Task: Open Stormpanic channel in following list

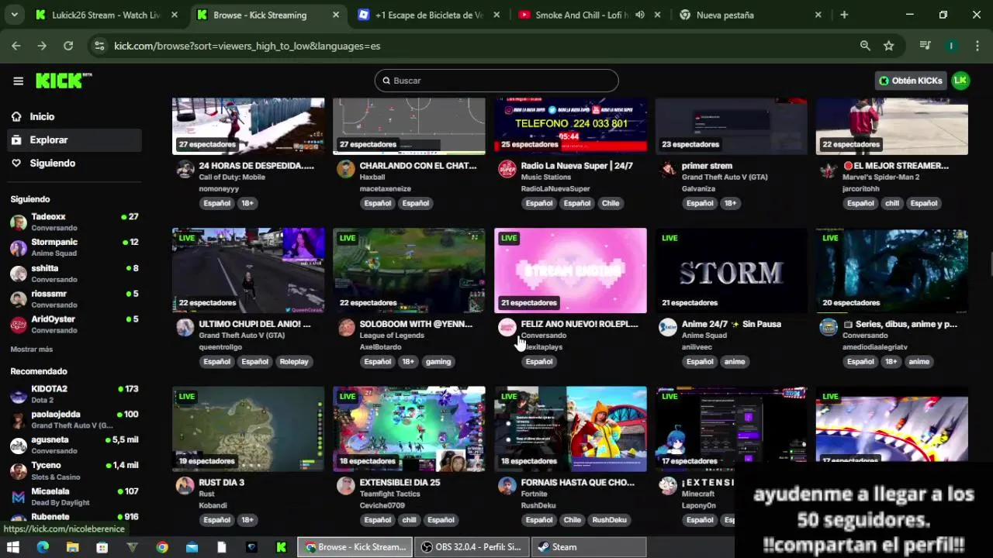Action: click(74, 248)
